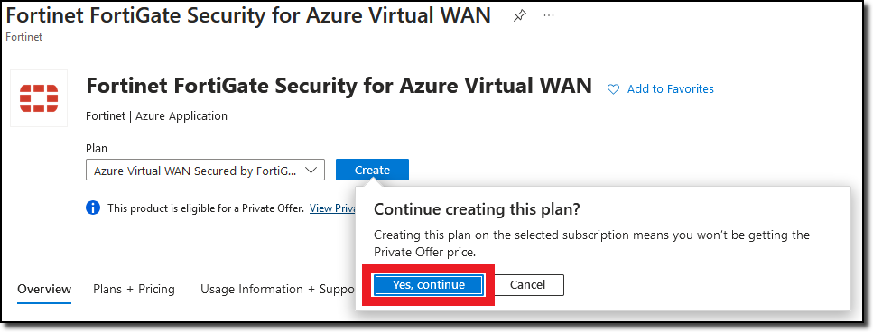Screen dimensions: 873x332
Task: Click the Fortinet publisher name under page title
Action: pos(24,37)
